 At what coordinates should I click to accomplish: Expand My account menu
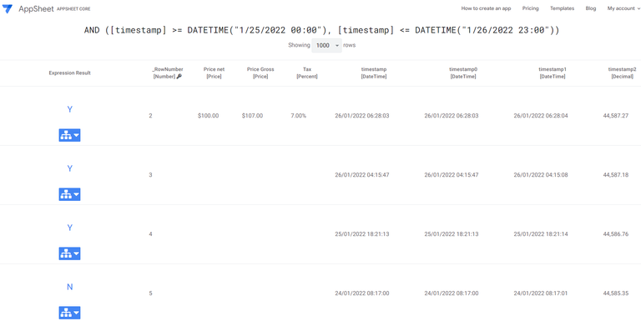623,8
